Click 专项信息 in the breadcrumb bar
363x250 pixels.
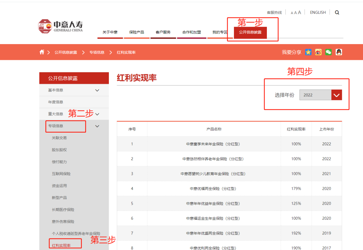click(97, 52)
